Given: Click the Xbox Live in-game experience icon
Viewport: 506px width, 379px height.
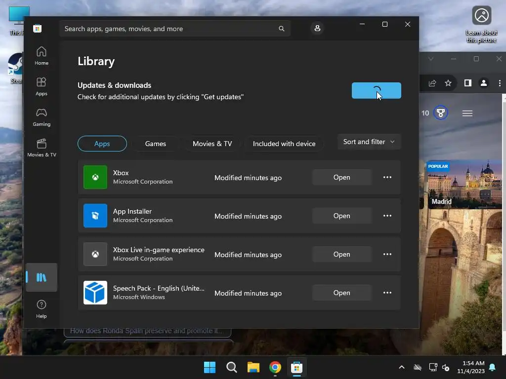Looking at the screenshot, I should click(95, 254).
